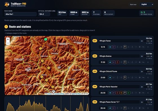The width and height of the screenshot is (158, 111).
Task: Toggle water drop for Rifugio Mario Vazzoler
Action: (x=110, y=93)
